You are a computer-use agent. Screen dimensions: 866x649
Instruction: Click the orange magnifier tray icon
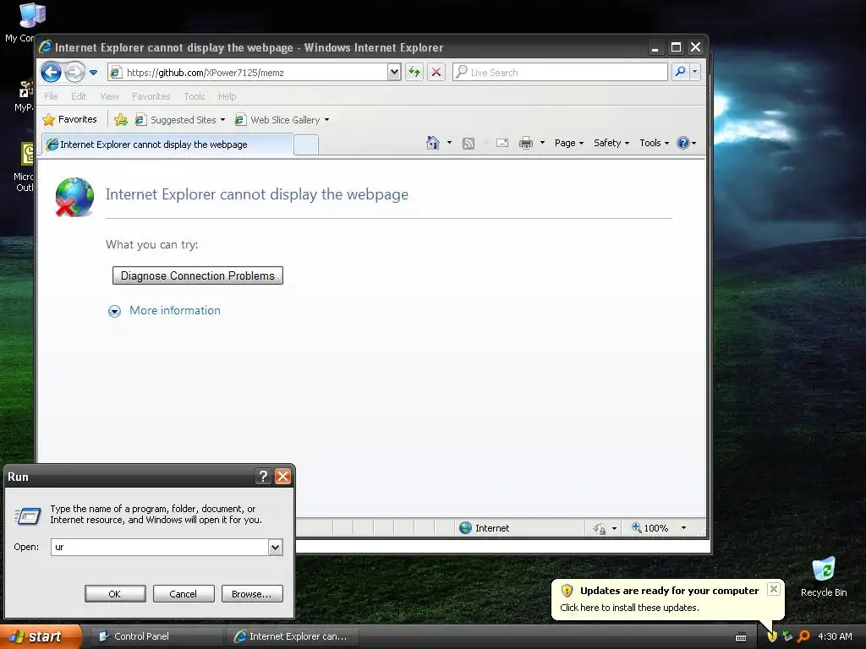[x=803, y=636]
